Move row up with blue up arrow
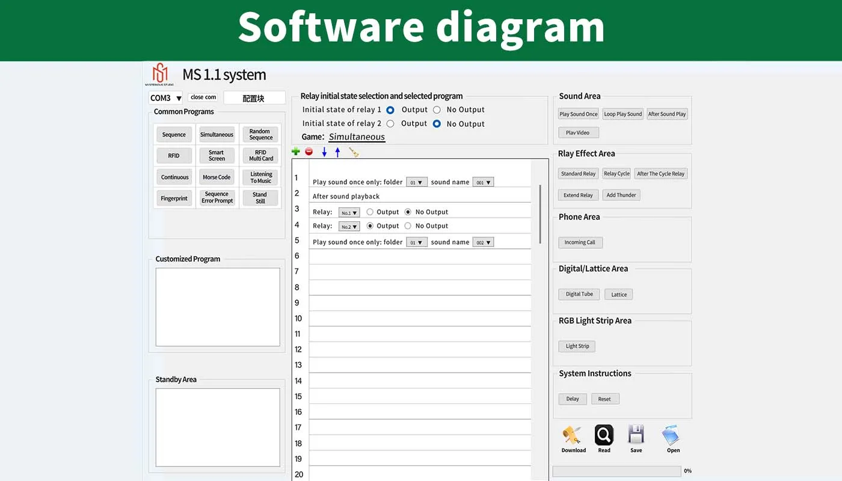 (337, 152)
